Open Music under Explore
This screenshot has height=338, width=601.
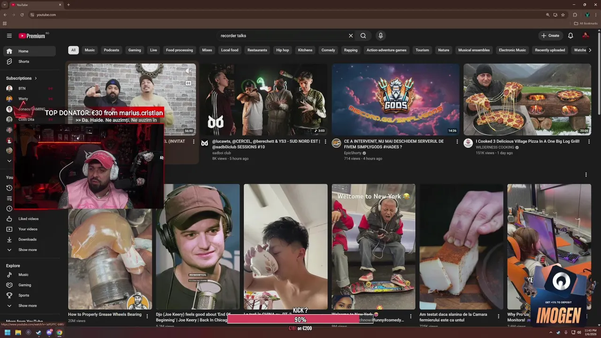coord(29,275)
